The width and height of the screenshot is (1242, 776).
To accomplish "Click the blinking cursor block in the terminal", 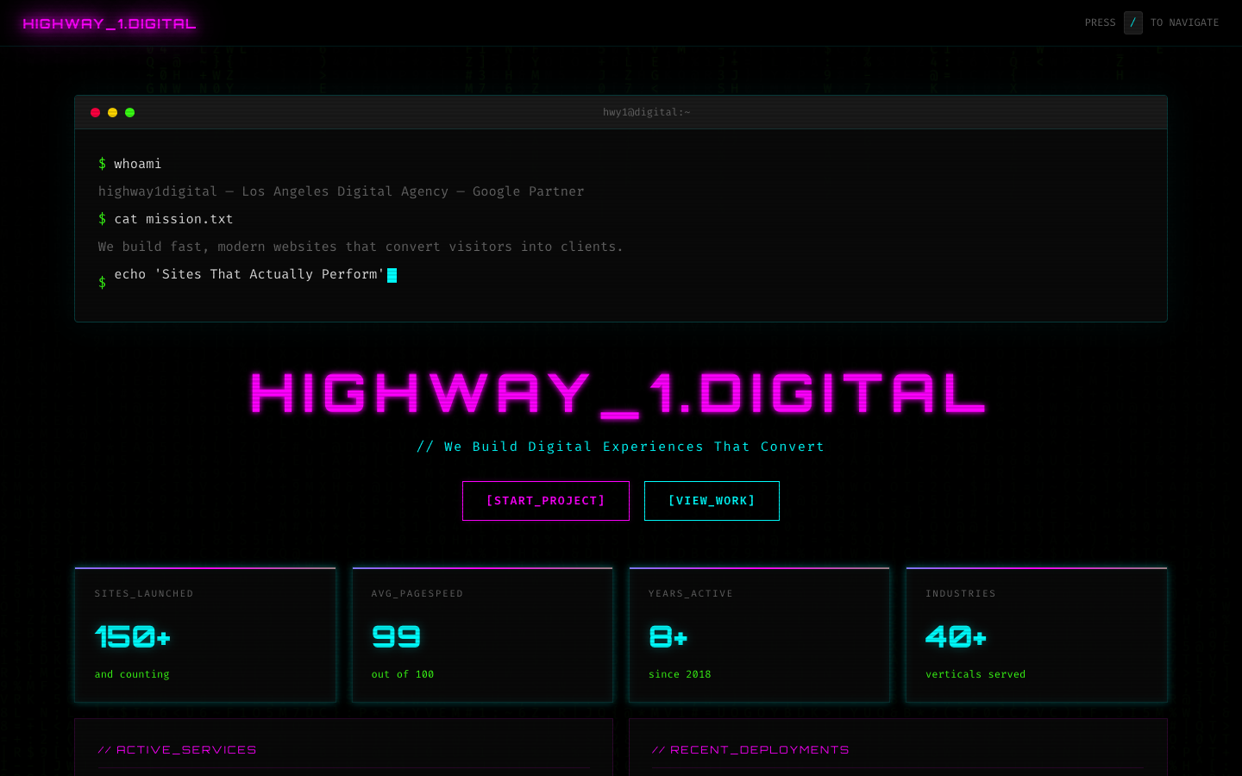I will point(392,274).
